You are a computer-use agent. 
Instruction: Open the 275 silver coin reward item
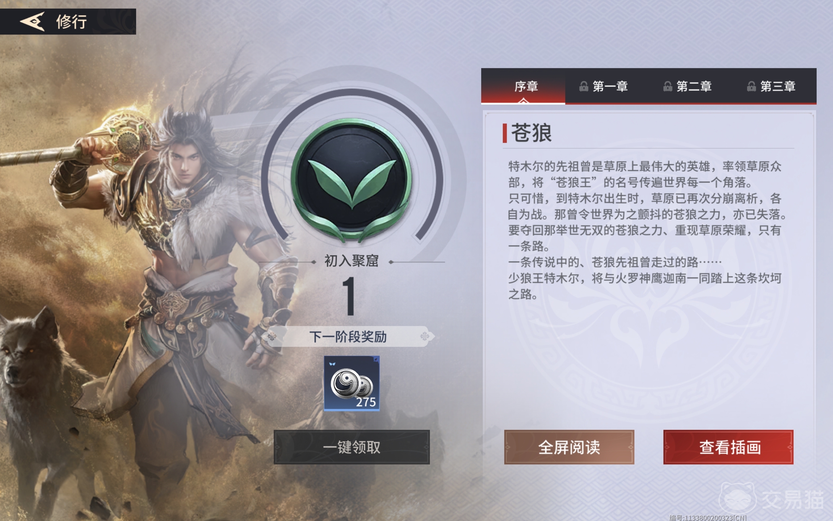[351, 383]
